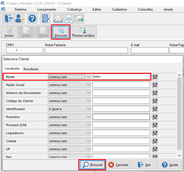Open Identificador 'é igual a' dropdown
The height and width of the screenshot is (172, 184).
(69, 109)
